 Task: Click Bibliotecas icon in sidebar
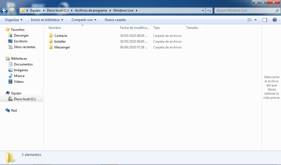pyautogui.click(x=7, y=58)
